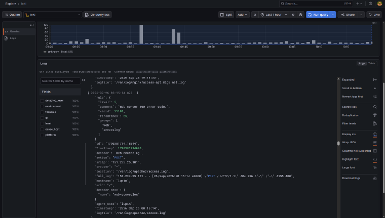Click the tallest histogram bar near 09:37
385x218 pixels.
(141, 34)
